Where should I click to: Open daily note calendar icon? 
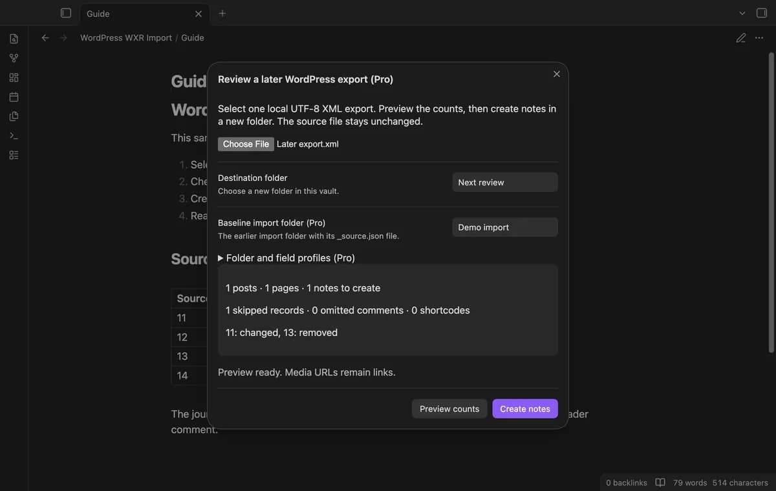14,97
